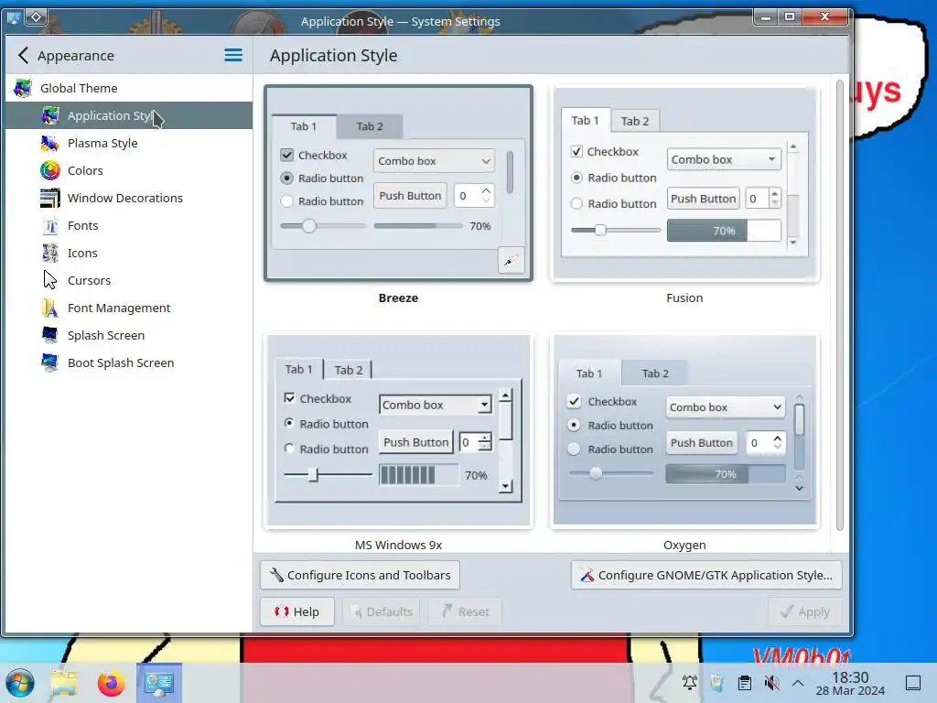Open the notifications bell in system tray
The image size is (937, 703).
tap(690, 683)
